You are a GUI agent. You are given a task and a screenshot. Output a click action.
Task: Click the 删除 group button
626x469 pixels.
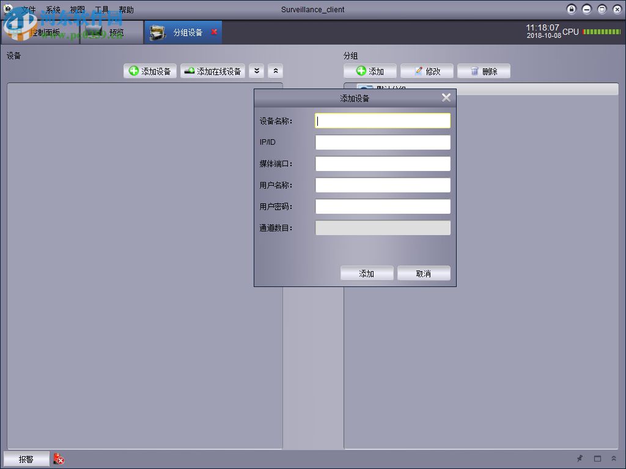pyautogui.click(x=484, y=71)
